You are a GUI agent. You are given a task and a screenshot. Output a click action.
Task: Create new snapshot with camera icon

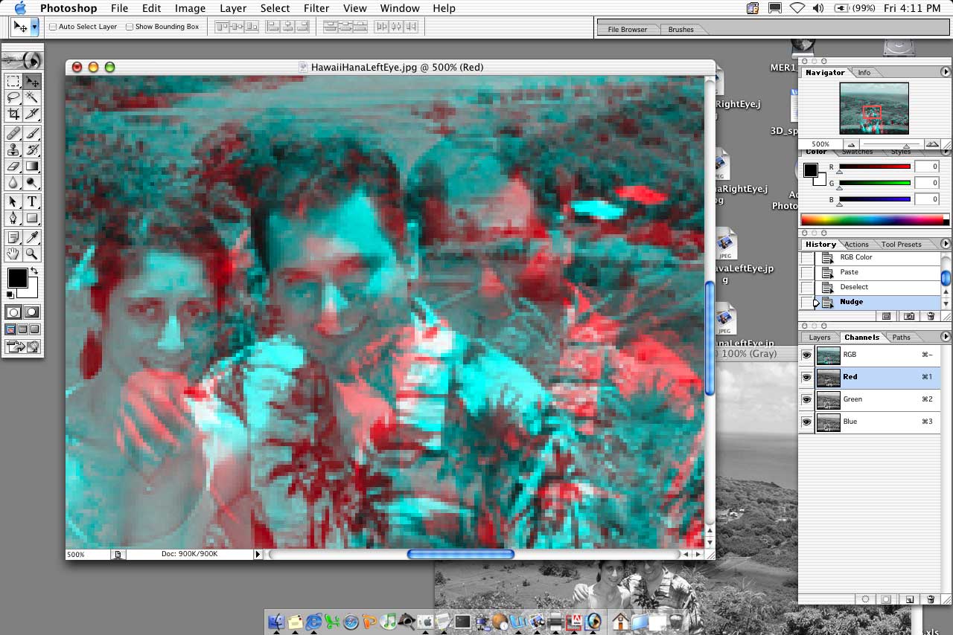click(x=909, y=316)
